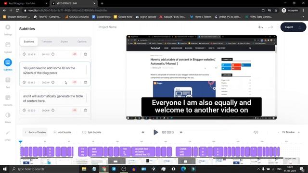
Task: Click the subtitle overlay on video preview
Action: click(x=201, y=106)
